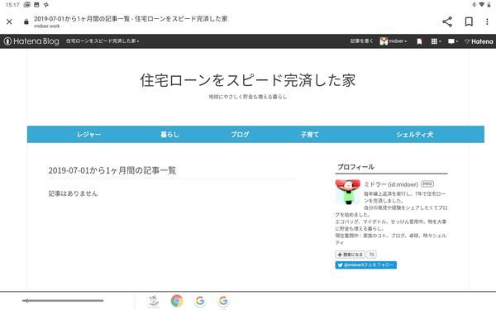496x310 pixels.
Task: Open the first Google app icon in taskbar
Action: coord(200,301)
